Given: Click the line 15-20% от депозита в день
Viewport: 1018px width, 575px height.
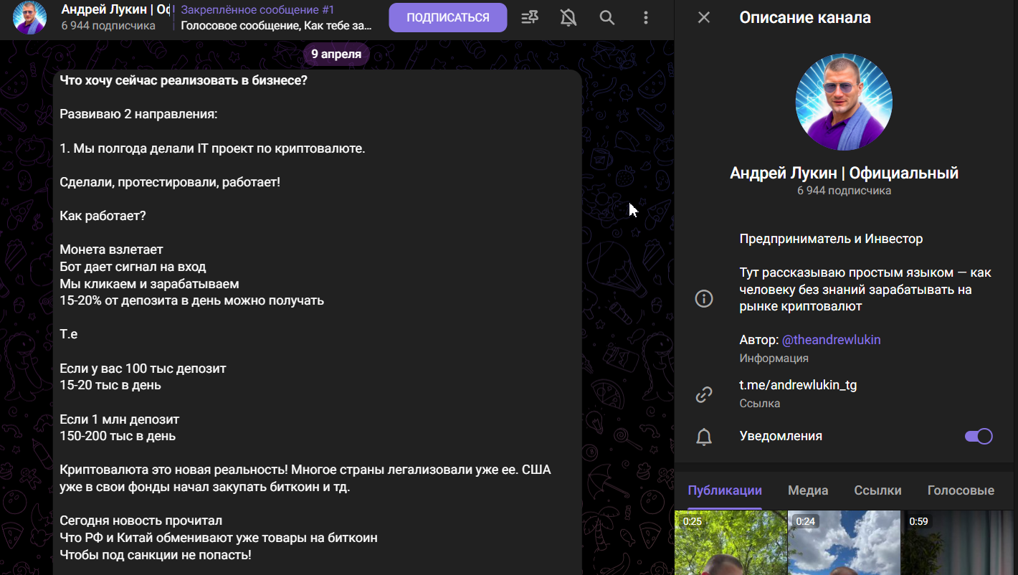Looking at the screenshot, I should point(192,300).
